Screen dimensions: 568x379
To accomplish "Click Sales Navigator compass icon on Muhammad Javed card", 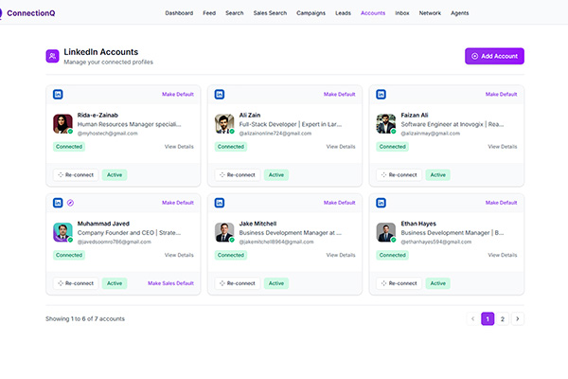I will coord(71,203).
